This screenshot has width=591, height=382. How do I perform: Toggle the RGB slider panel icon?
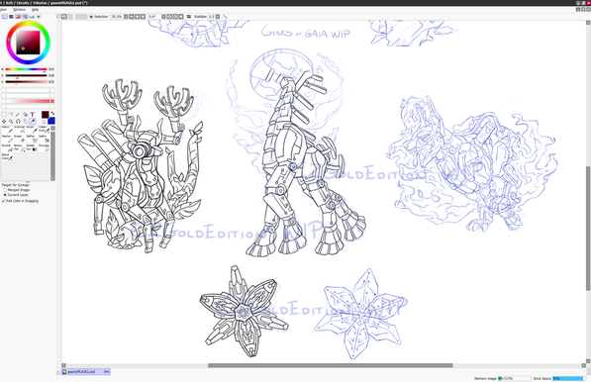coord(11,17)
